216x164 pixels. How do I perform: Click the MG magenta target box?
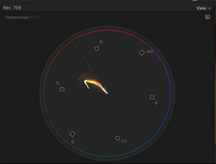click(142, 53)
